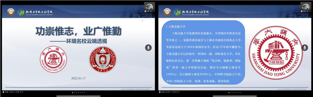Click large Shanghai Jiao Tong University seal on right slide
313x97 pixels.
(x=276, y=53)
